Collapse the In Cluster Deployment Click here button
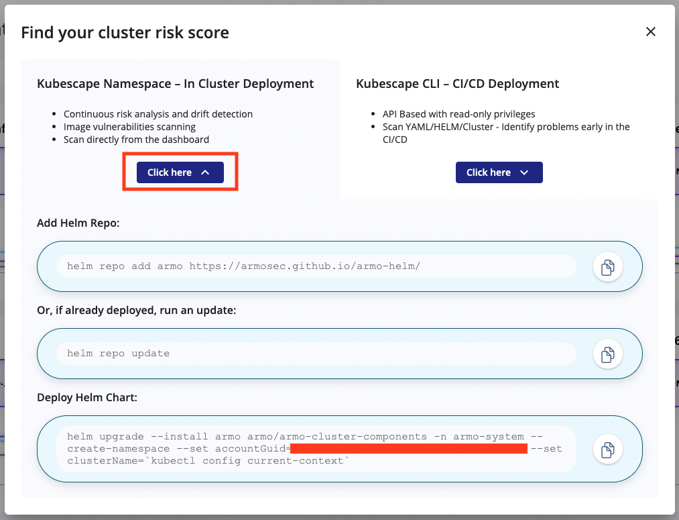Screen dimensions: 679x520 click(x=180, y=172)
